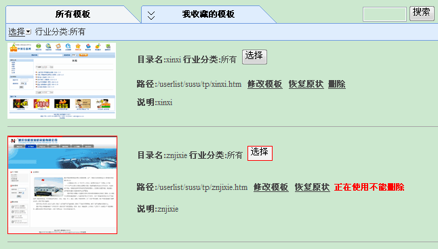Click the xinxi template thumbnail
The image size is (438, 249).
pos(62,81)
